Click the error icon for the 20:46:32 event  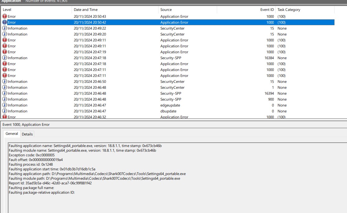(x=5, y=117)
